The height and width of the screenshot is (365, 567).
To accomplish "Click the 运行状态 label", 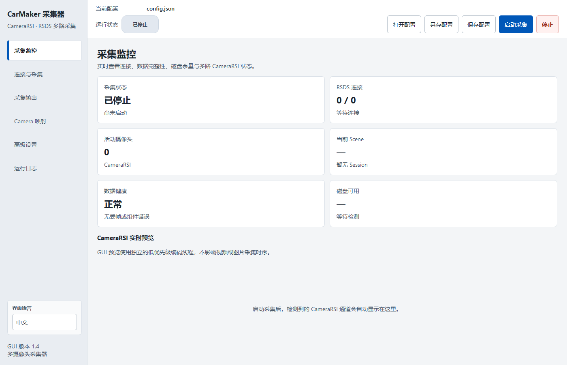I will pos(107,25).
